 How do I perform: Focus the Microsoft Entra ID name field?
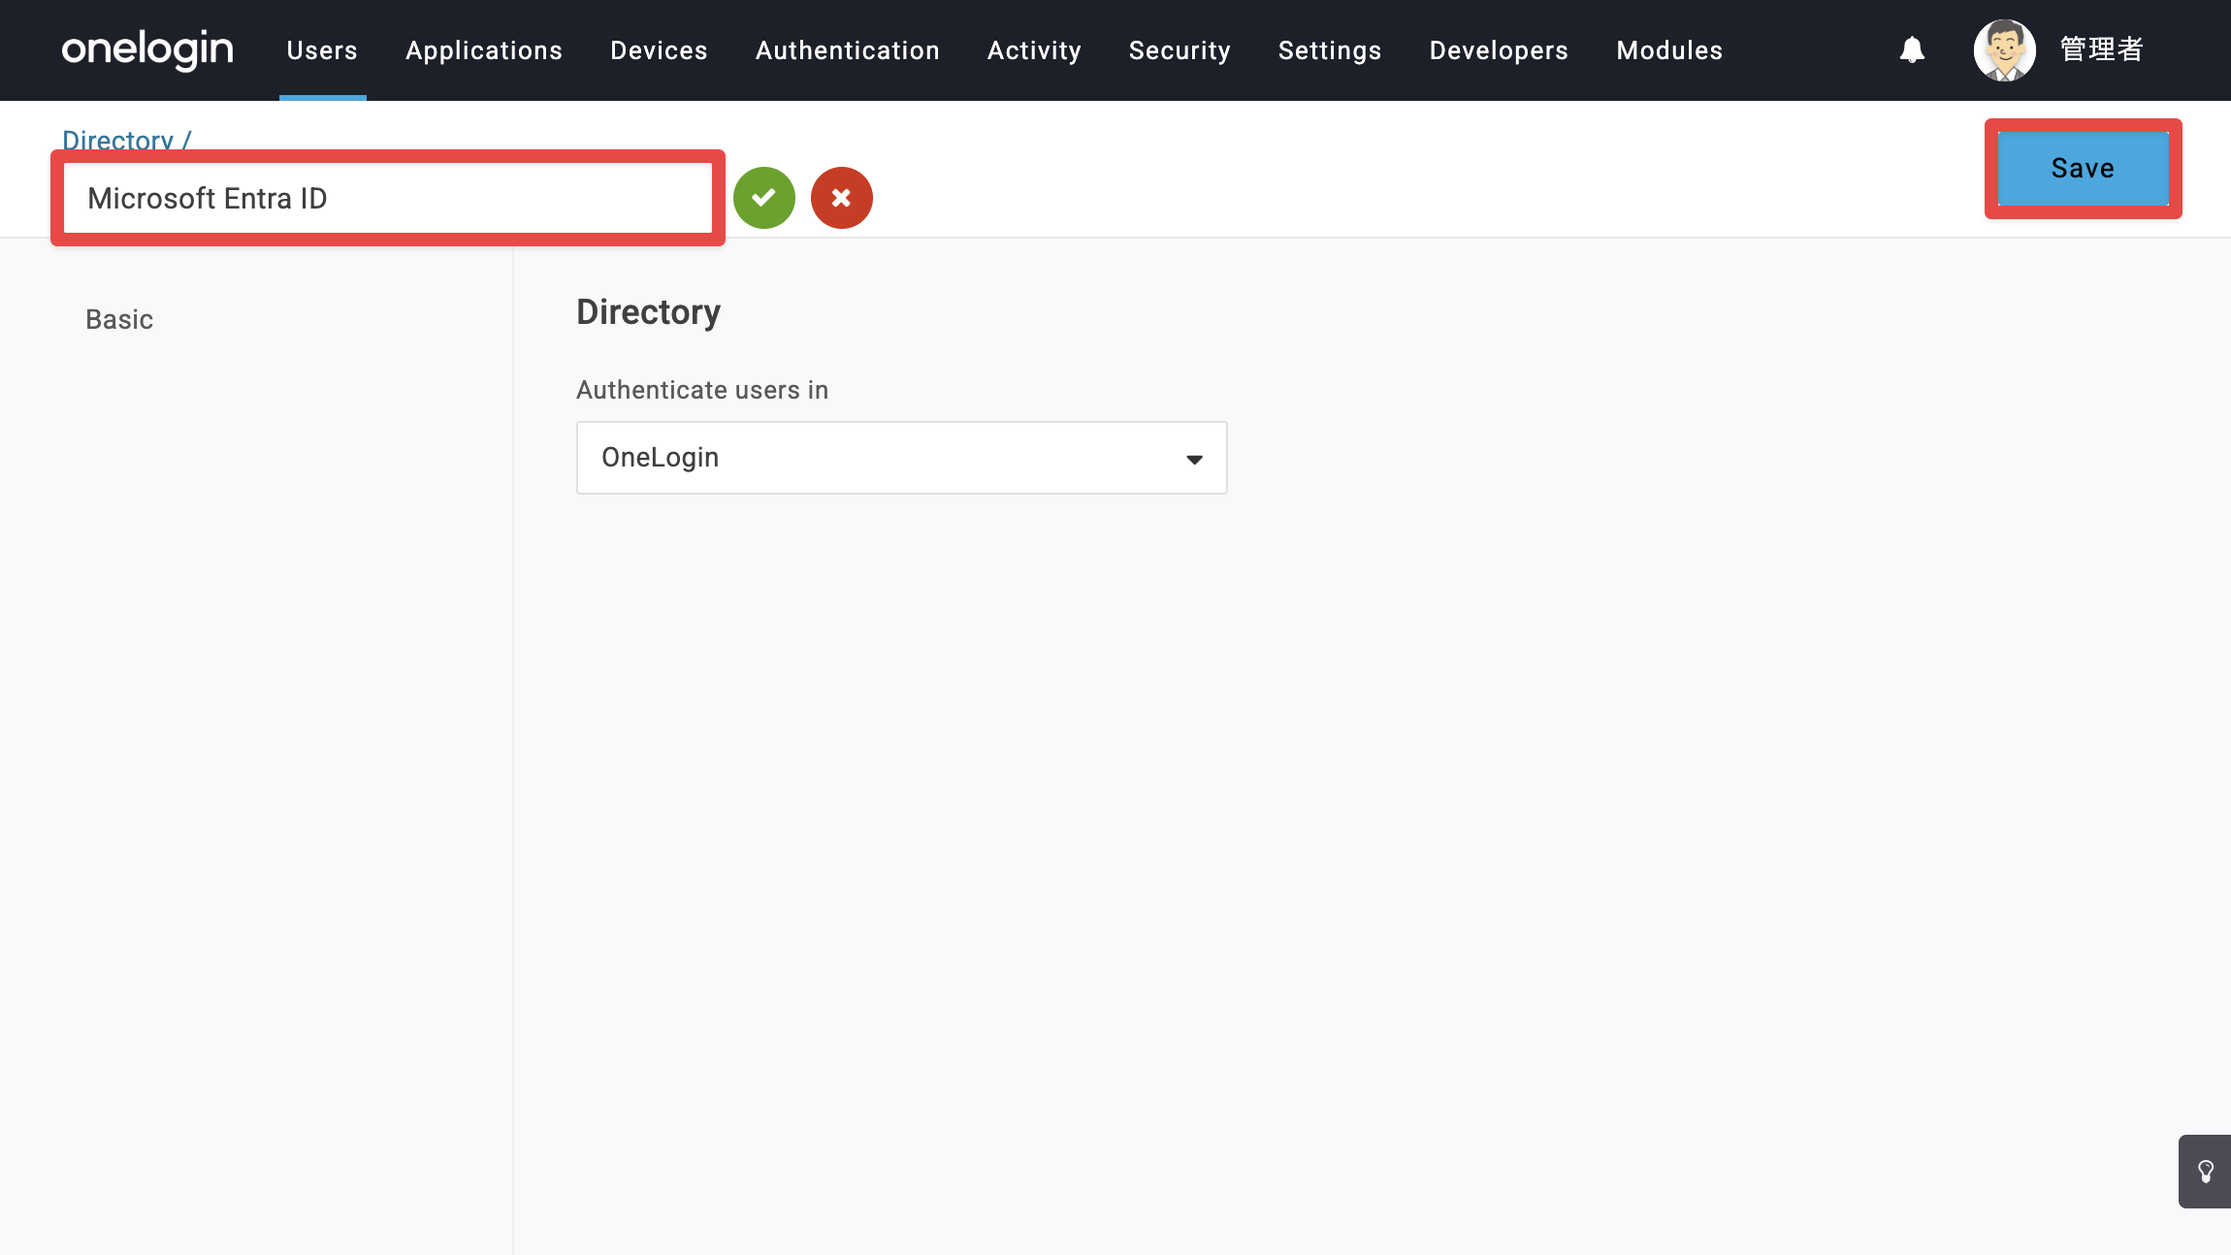point(388,198)
